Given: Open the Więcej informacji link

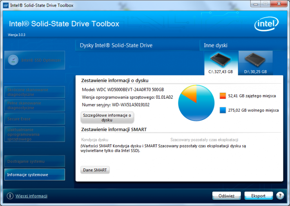Looking at the screenshot, I should (x=31, y=196).
